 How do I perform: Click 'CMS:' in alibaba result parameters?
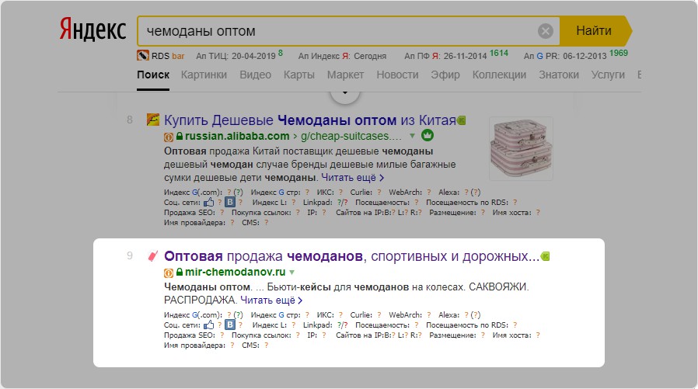click(250, 223)
